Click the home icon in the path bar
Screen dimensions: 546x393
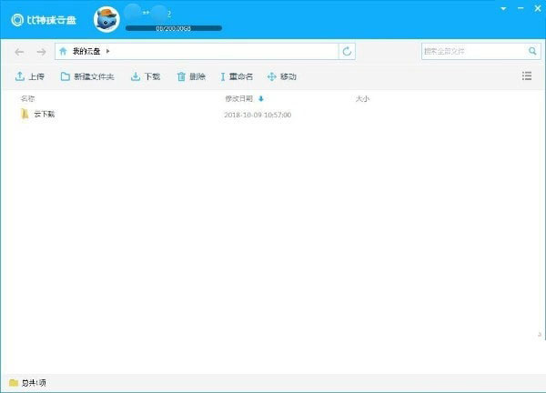pos(63,52)
